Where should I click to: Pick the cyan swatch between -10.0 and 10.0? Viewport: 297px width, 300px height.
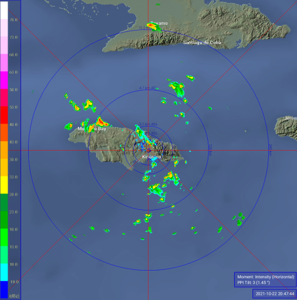point(4,272)
